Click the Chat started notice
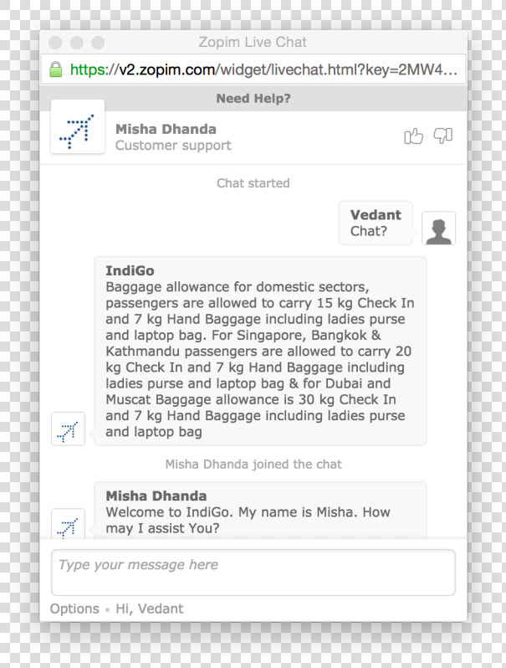 [253, 183]
